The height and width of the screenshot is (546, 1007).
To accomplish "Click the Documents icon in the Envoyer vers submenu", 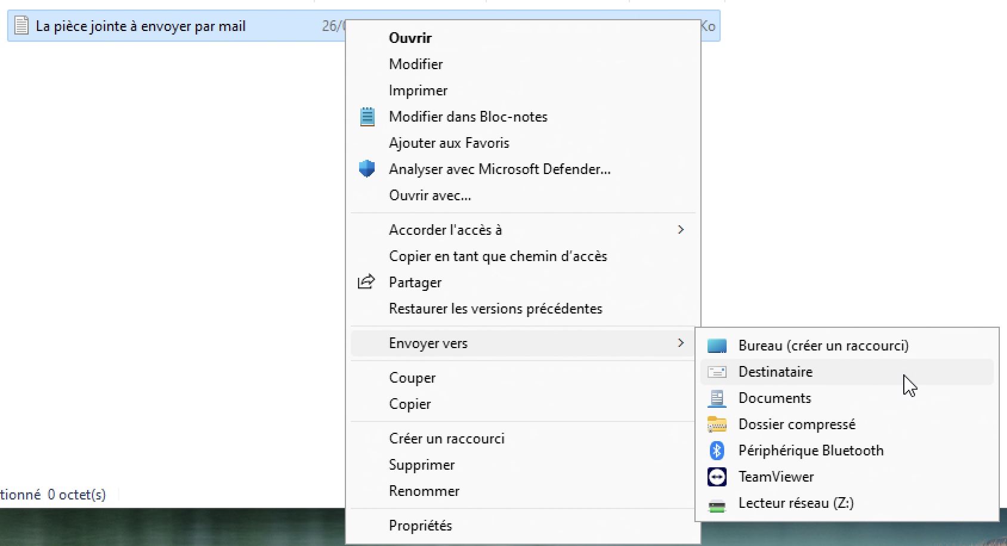I will click(x=717, y=398).
